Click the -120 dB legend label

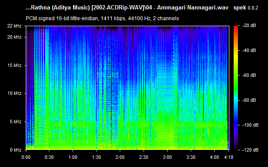tap(250, 150)
